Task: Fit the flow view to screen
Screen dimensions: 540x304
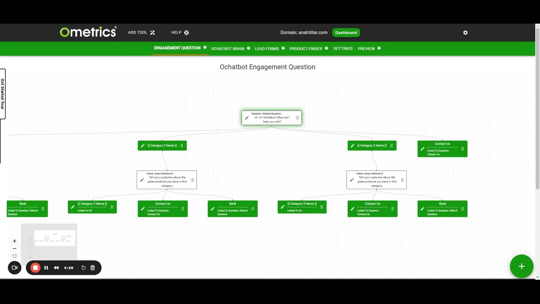Action: pyautogui.click(x=14, y=256)
